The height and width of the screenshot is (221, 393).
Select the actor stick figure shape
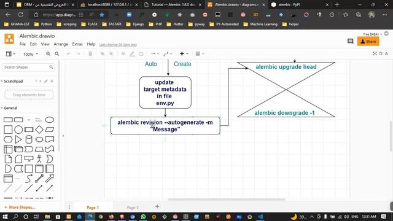point(39,159)
